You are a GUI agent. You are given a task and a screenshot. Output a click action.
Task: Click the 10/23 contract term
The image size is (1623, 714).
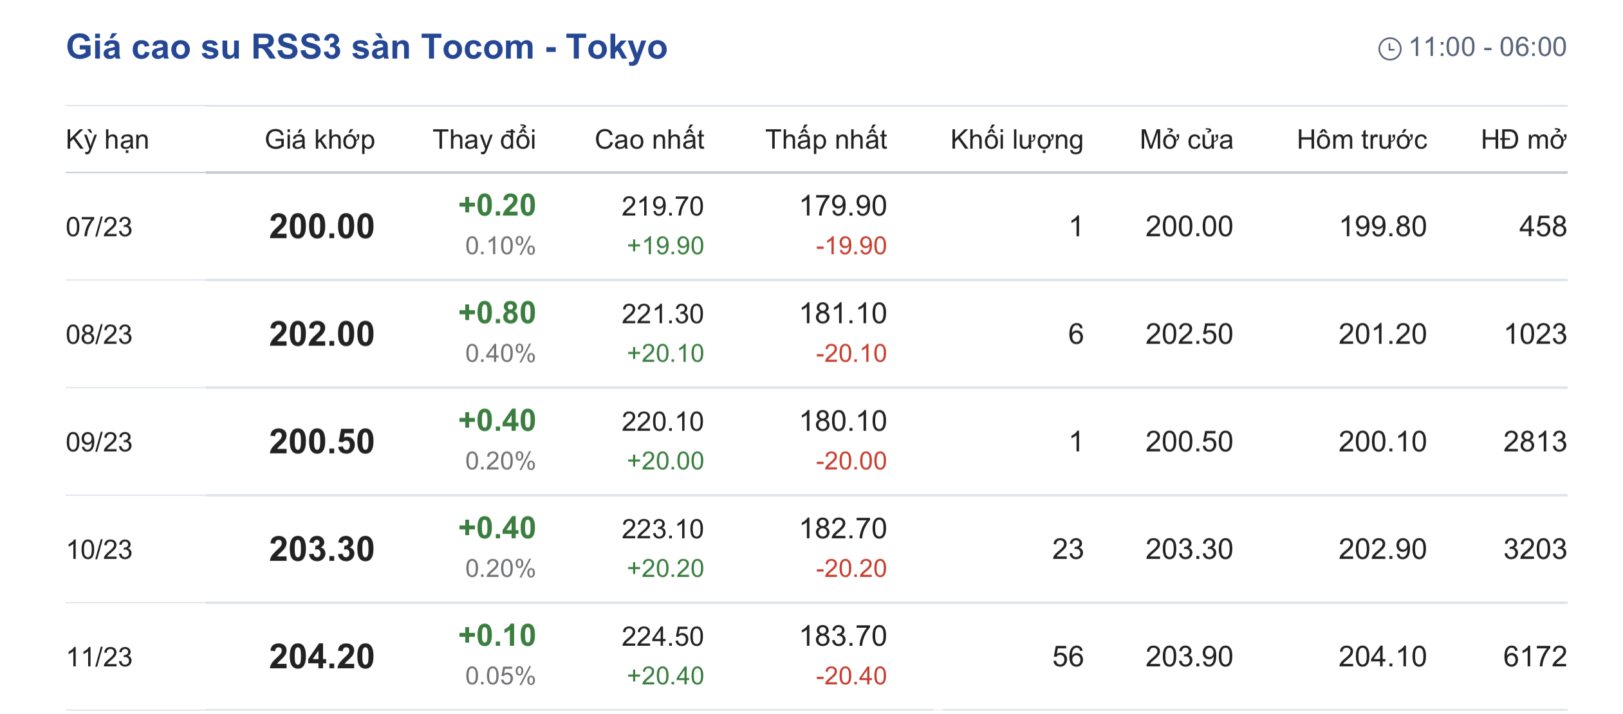click(99, 549)
